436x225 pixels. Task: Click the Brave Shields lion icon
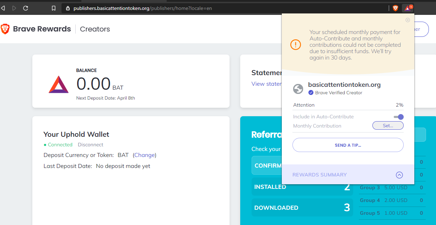click(395, 8)
